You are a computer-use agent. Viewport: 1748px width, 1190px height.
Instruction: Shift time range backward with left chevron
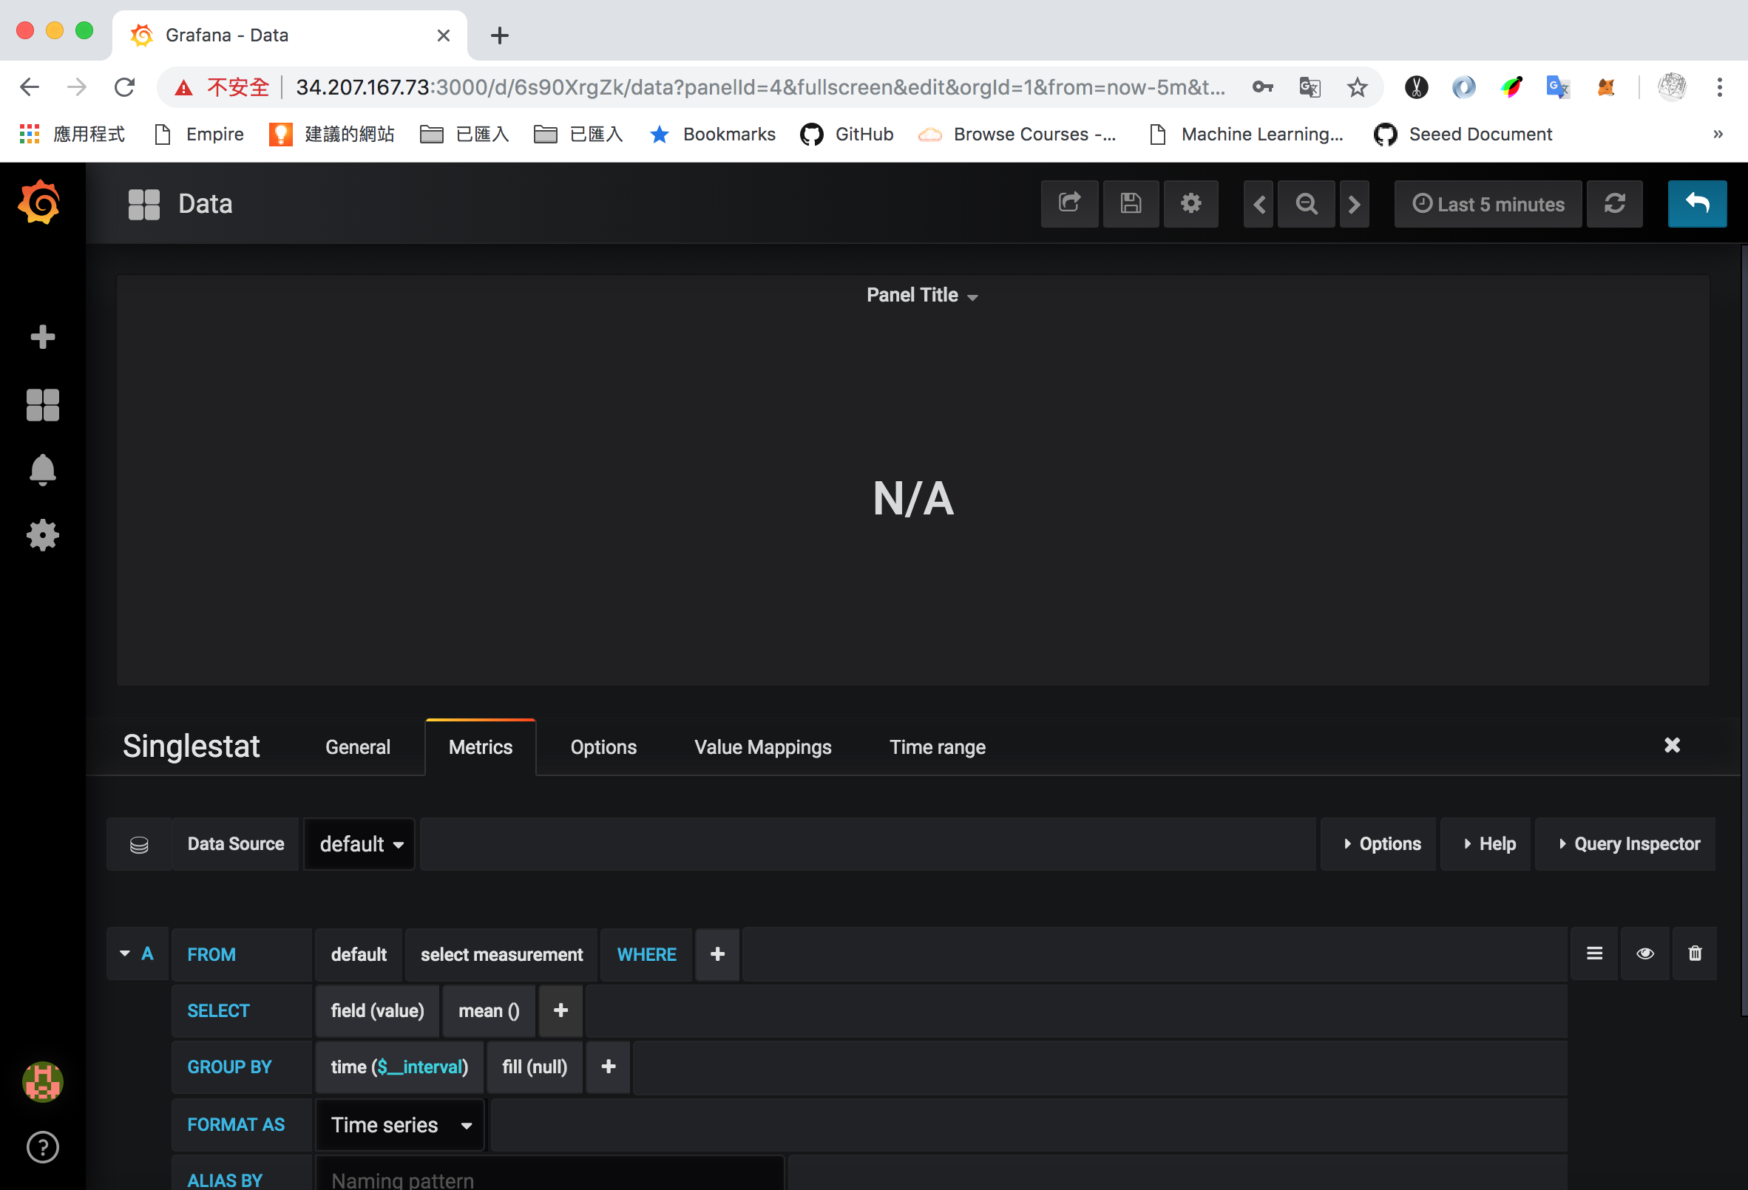[1259, 204]
